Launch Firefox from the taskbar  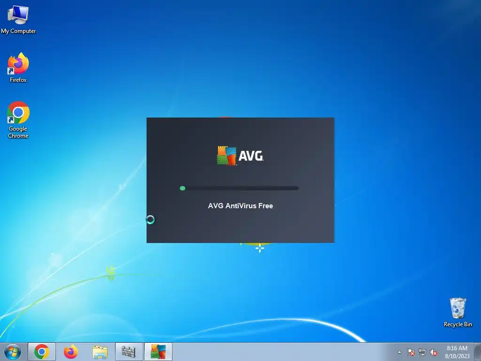pyautogui.click(x=71, y=352)
